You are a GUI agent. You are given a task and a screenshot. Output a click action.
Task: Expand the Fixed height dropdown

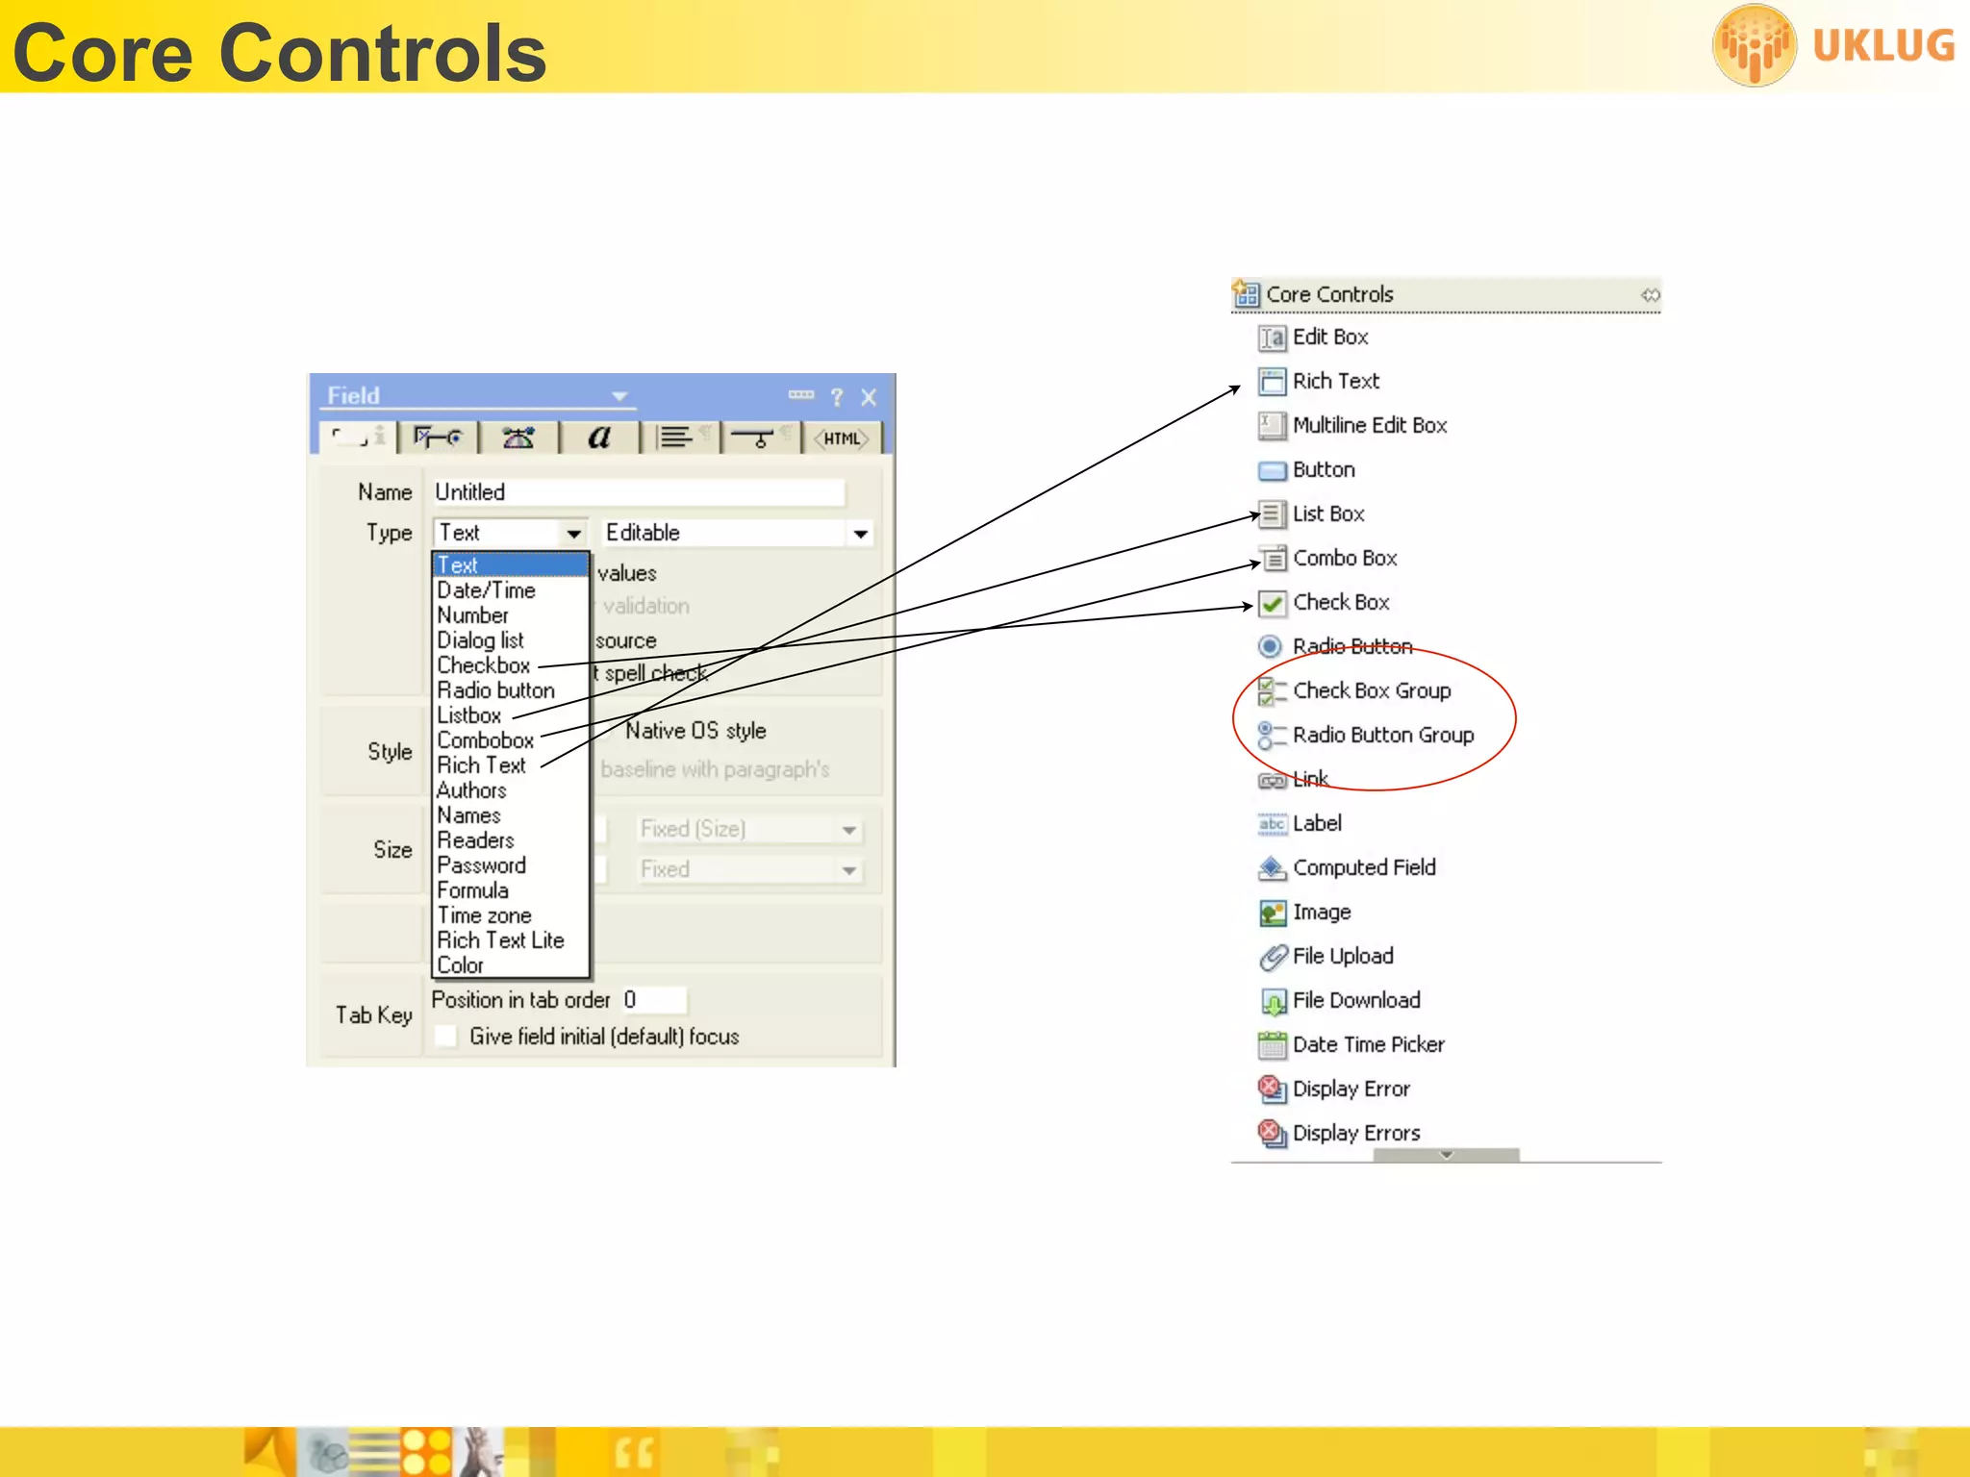[849, 870]
